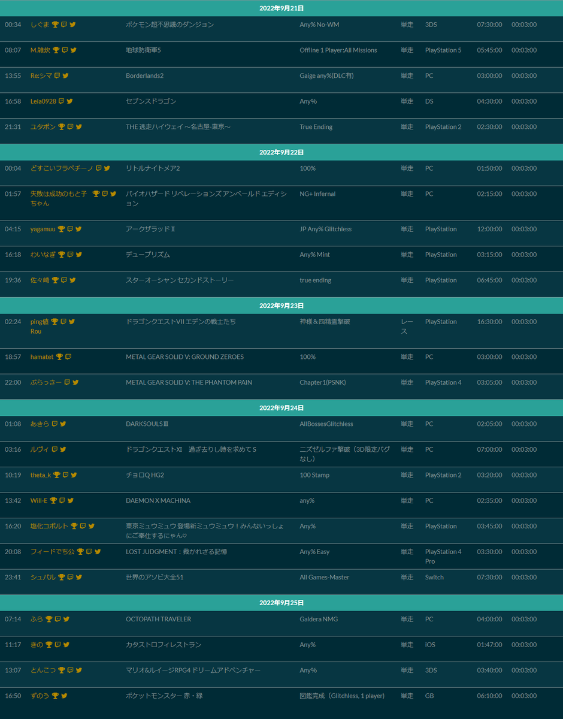The image size is (563, 719).
Task: Select the 2022年9月25日 date header
Action: coord(281,603)
